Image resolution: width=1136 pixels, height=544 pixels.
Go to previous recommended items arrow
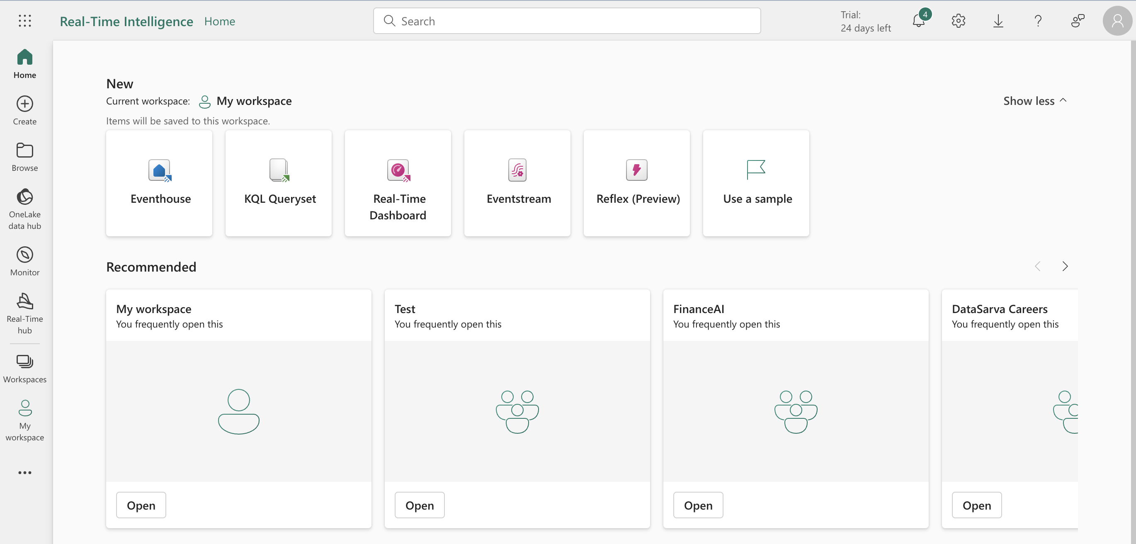1038,266
